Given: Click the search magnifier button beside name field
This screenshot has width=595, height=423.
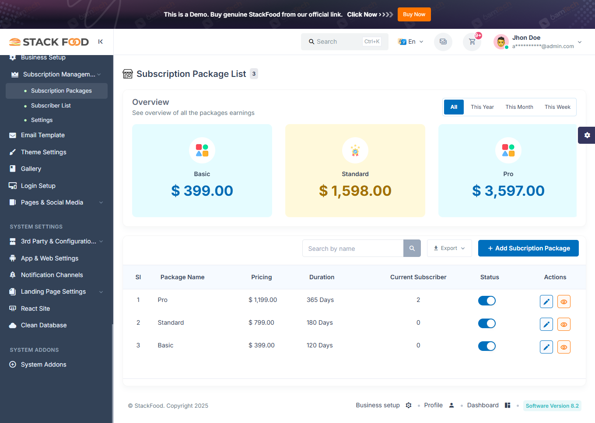Looking at the screenshot, I should click(412, 248).
